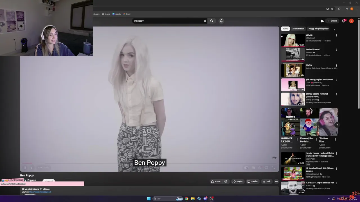
Task: Share the video via Paylaş
Action: [x=237, y=182]
